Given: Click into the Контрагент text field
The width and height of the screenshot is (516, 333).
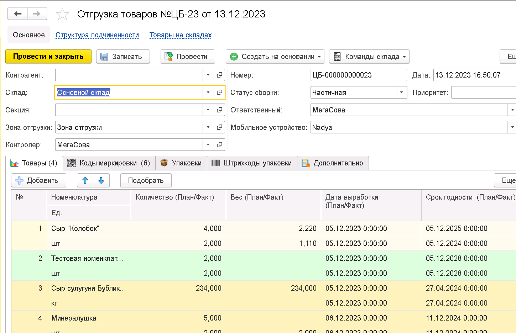Looking at the screenshot, I should pos(129,75).
